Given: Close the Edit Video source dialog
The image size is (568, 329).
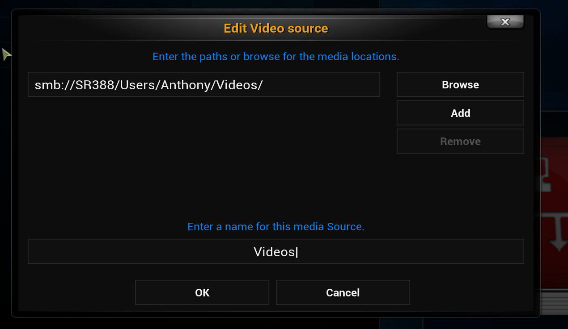Looking at the screenshot, I should point(505,22).
